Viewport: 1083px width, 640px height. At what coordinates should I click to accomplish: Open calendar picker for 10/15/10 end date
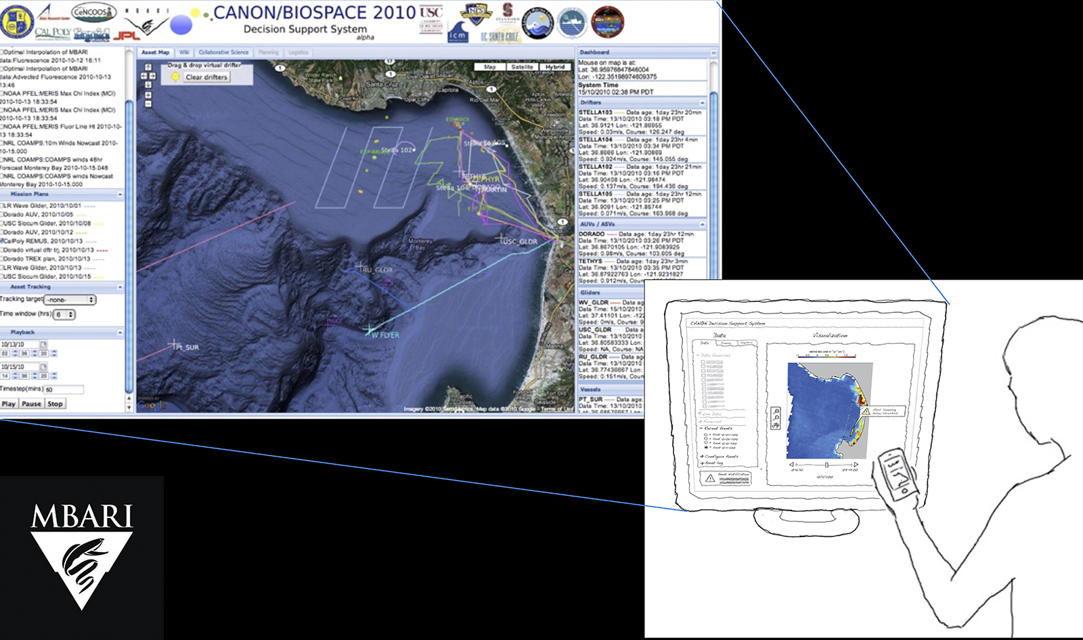[x=43, y=367]
